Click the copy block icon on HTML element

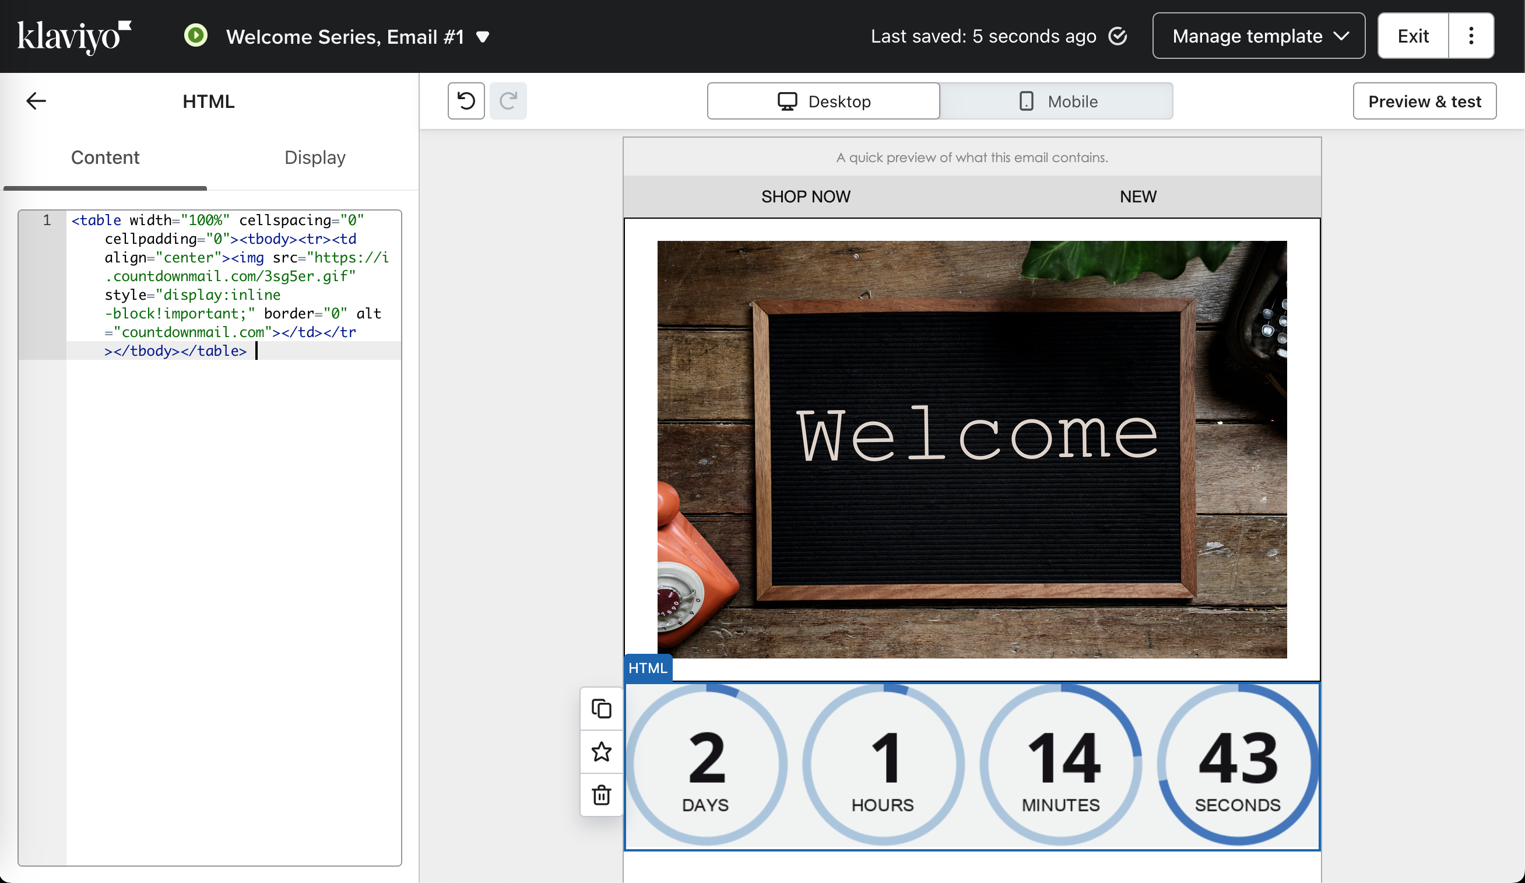tap(602, 709)
